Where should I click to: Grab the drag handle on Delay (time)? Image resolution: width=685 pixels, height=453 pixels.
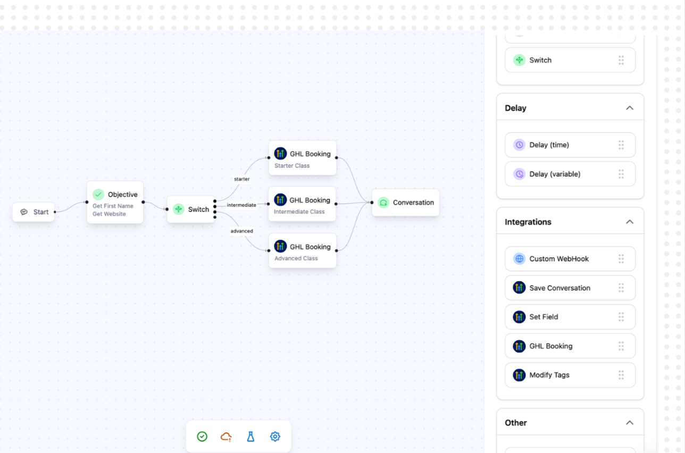click(621, 145)
